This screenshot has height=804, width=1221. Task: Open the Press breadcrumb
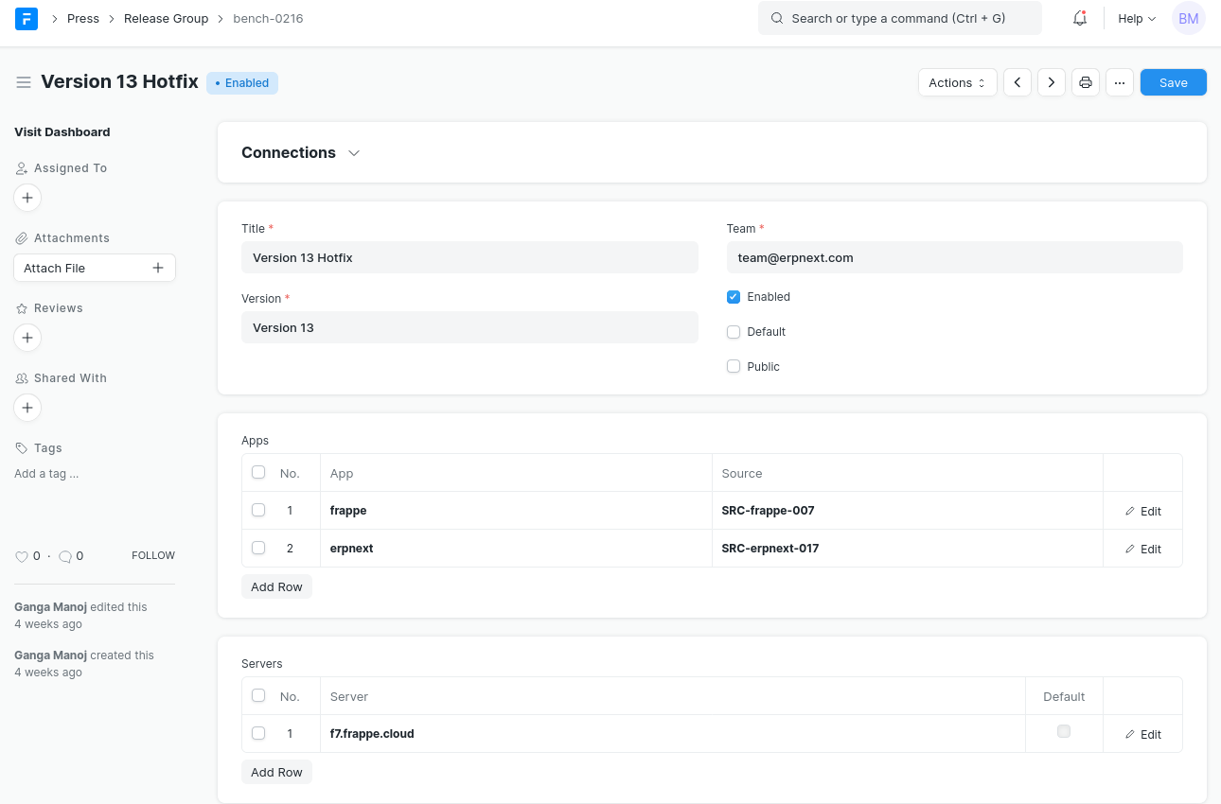pos(83,19)
